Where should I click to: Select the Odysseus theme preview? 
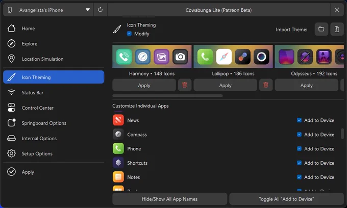click(x=309, y=57)
